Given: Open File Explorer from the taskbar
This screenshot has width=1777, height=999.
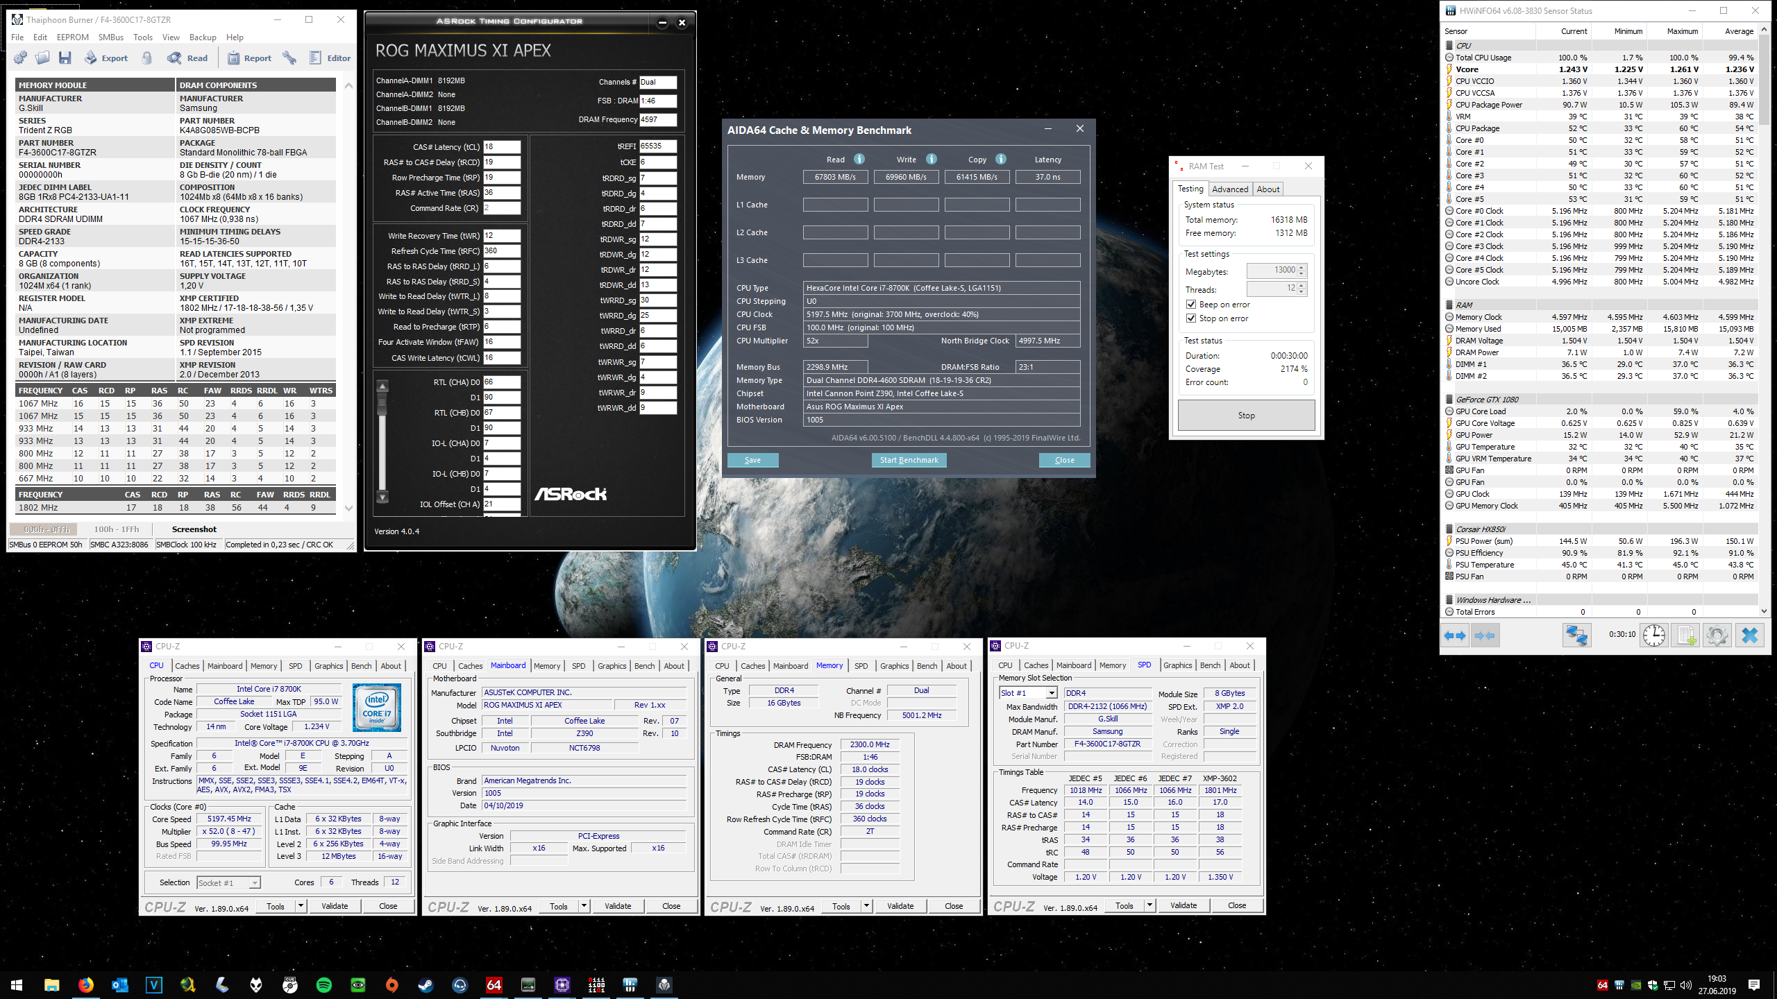Looking at the screenshot, I should pyautogui.click(x=51, y=984).
